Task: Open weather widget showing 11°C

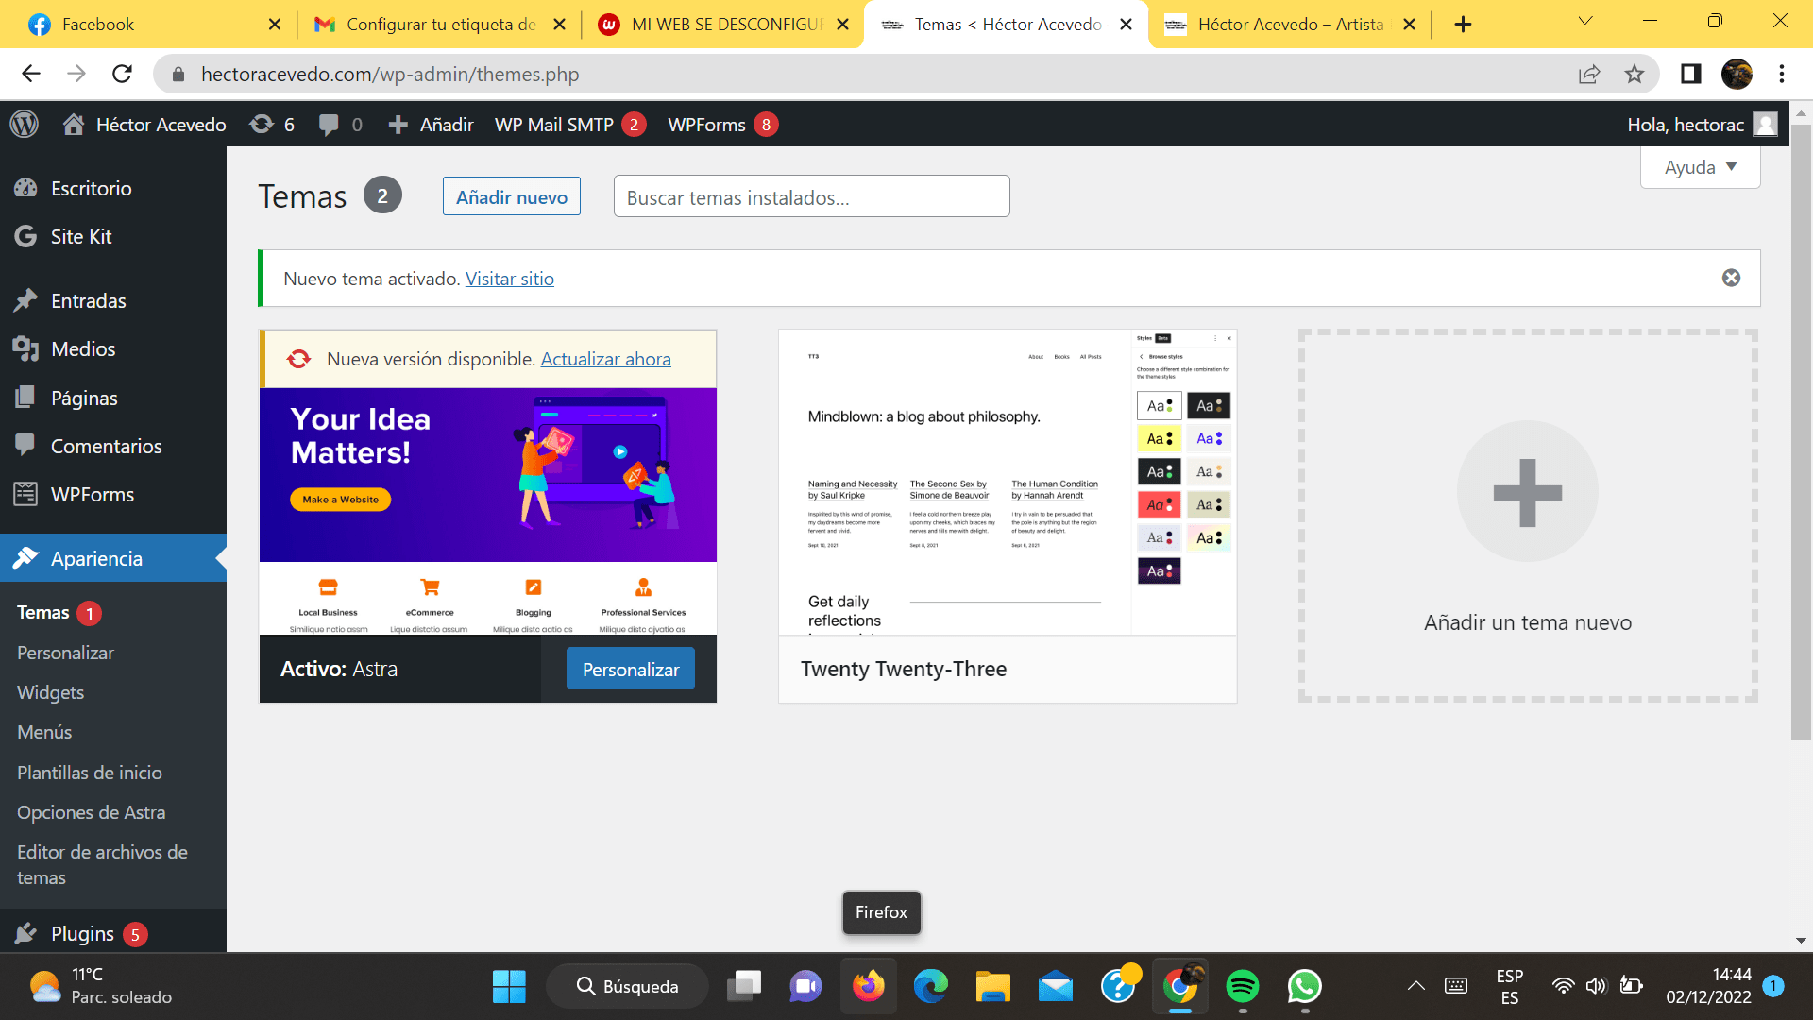Action: coord(99,986)
